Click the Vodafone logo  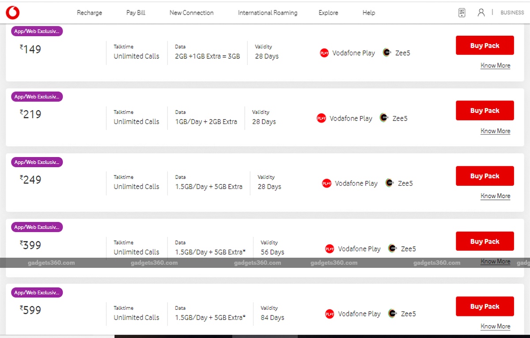[12, 12]
